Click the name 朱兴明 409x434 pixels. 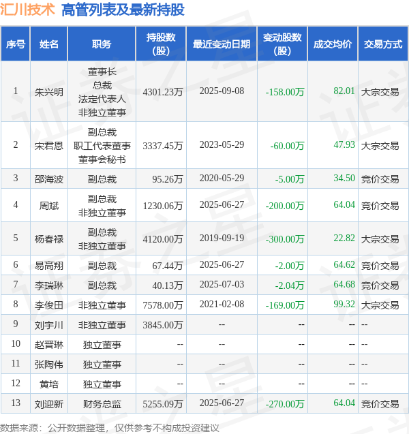pyautogui.click(x=48, y=92)
